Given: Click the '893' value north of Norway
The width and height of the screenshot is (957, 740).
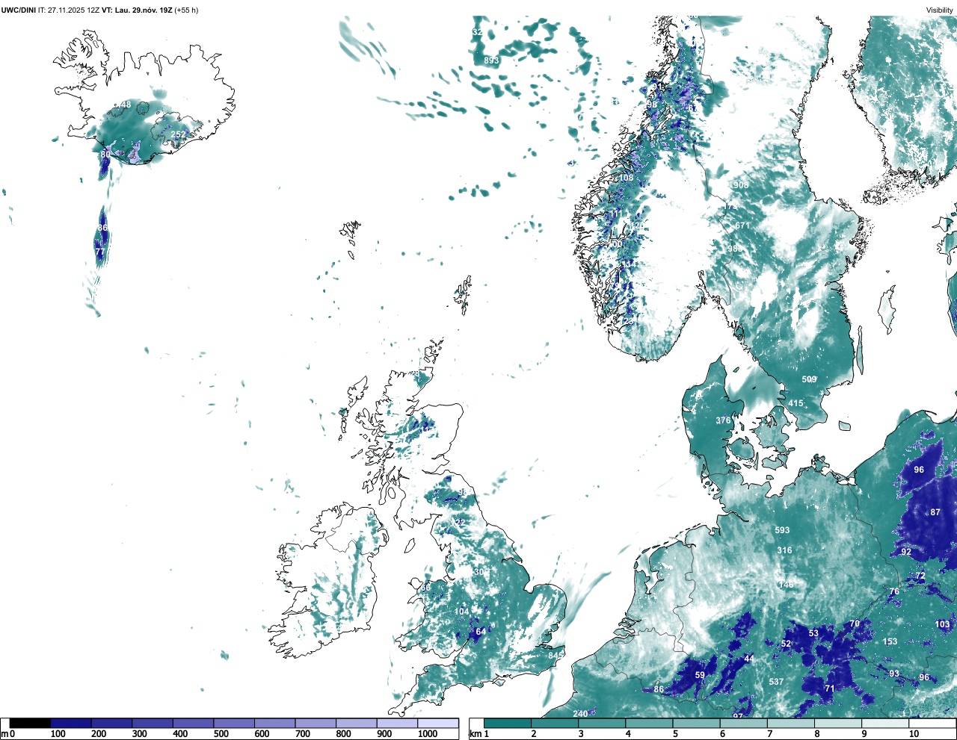Looking at the screenshot, I should tap(491, 60).
